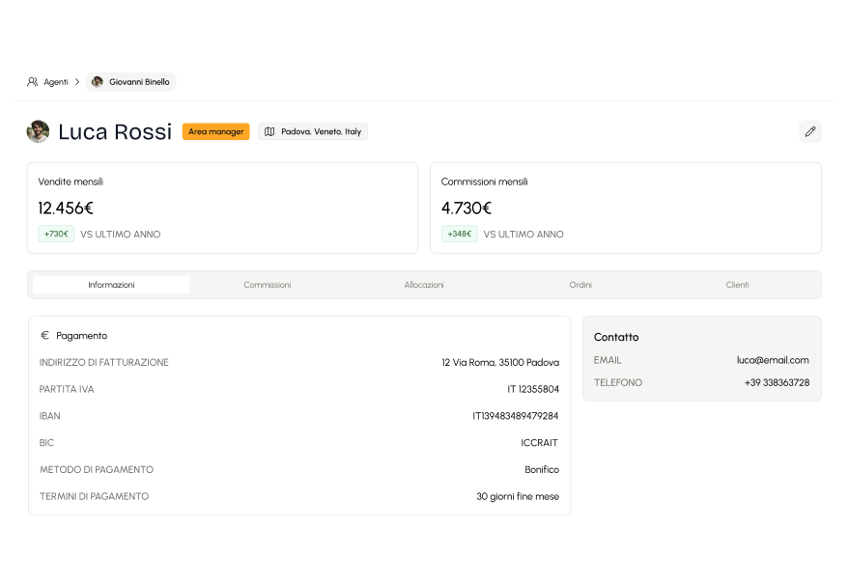Screen dimensions: 848x585
Task: Click the pencil edit icon
Action: (x=810, y=131)
